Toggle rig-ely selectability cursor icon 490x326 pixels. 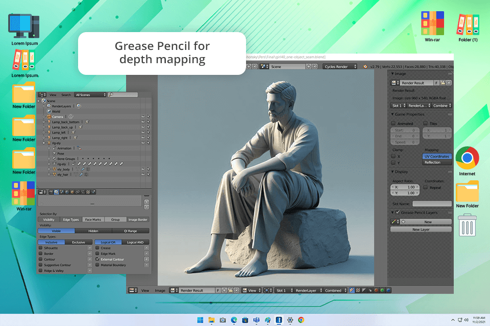[149, 143]
